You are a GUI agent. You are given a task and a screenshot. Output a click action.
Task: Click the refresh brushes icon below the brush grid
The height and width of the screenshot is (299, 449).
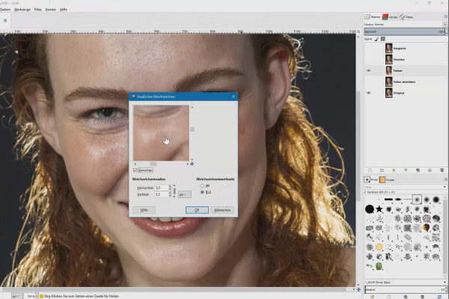point(439,297)
